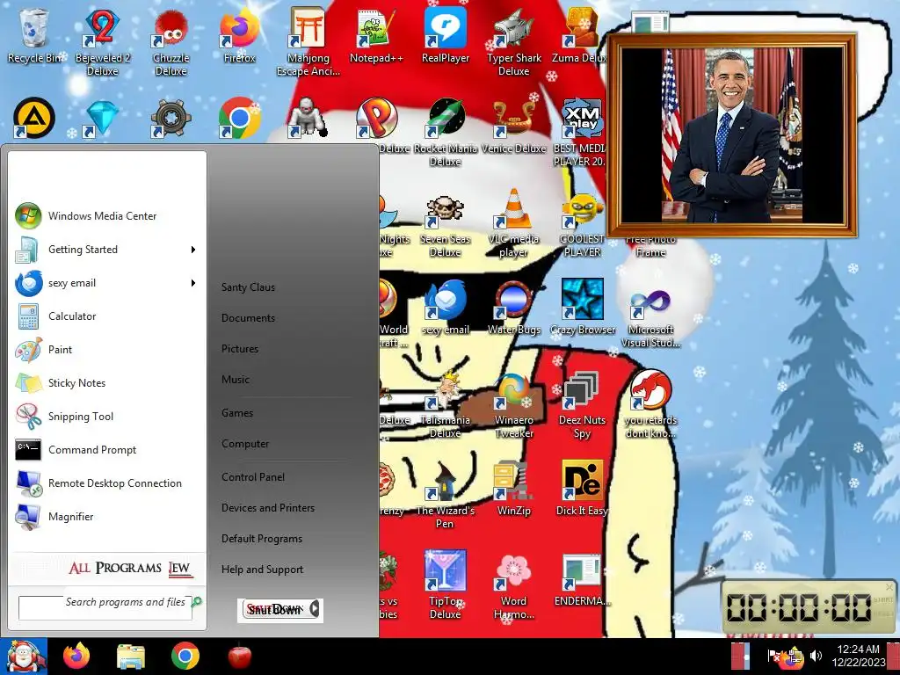Viewport: 900px width, 675px height.
Task: Open Word Harmony desktop shortcut
Action: pos(513,585)
